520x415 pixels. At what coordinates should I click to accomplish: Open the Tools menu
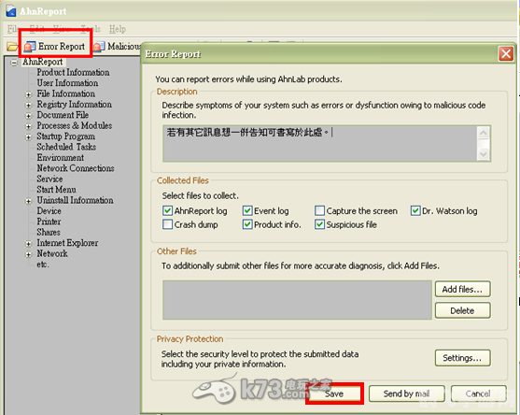pyautogui.click(x=91, y=29)
